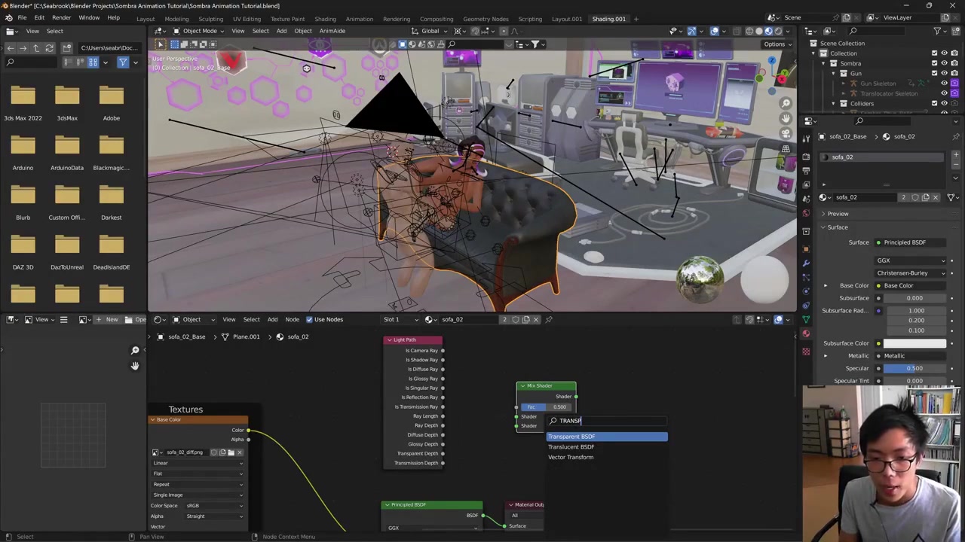Screen dimensions: 965x542
Task: Open the GGX distribution dropdown
Action: [911, 260]
